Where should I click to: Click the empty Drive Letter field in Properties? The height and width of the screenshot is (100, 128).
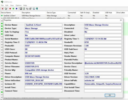pyautogui.click(x=103, y=35)
